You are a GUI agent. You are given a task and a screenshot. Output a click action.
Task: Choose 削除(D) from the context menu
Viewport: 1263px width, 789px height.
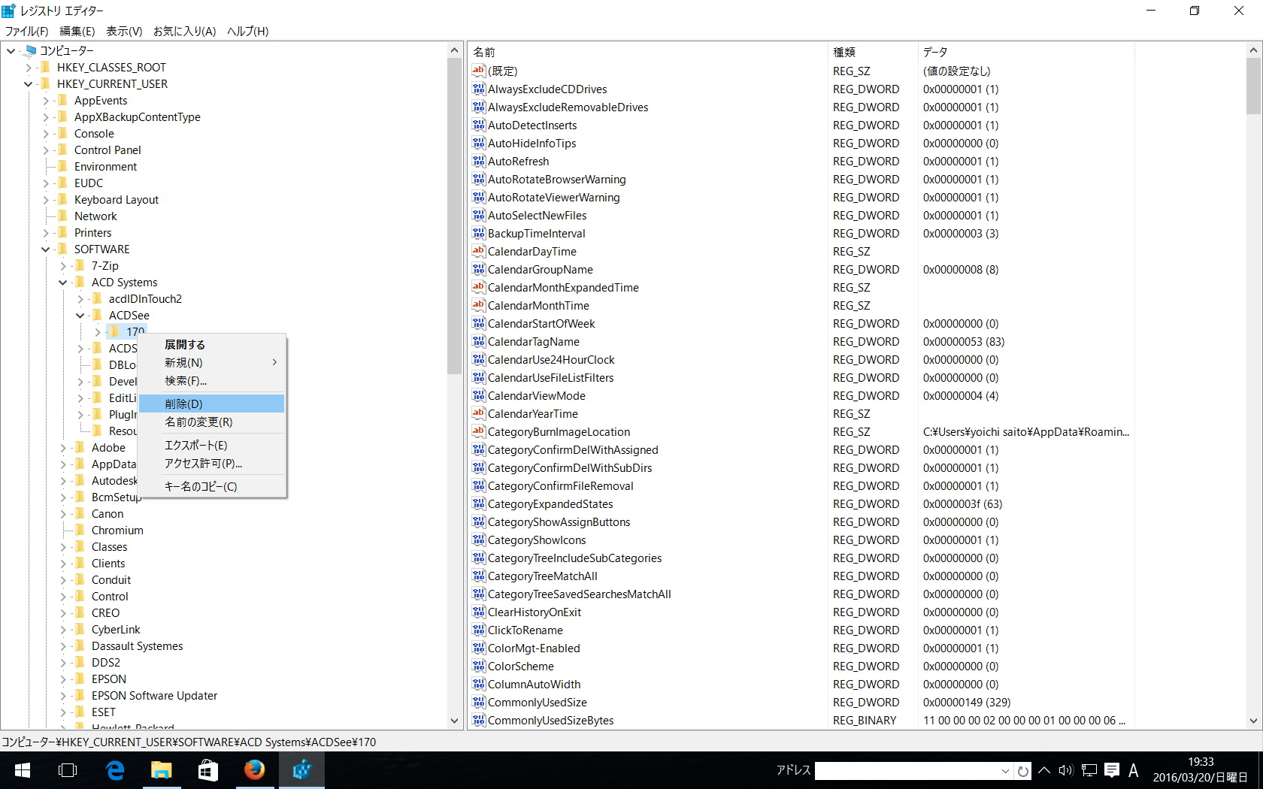[184, 404]
